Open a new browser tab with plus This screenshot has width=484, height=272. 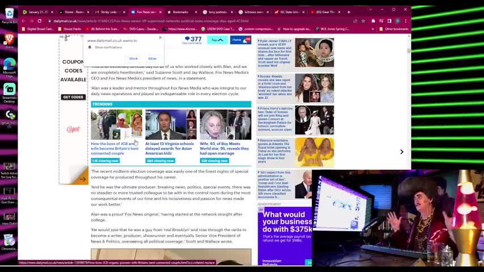[349, 12]
